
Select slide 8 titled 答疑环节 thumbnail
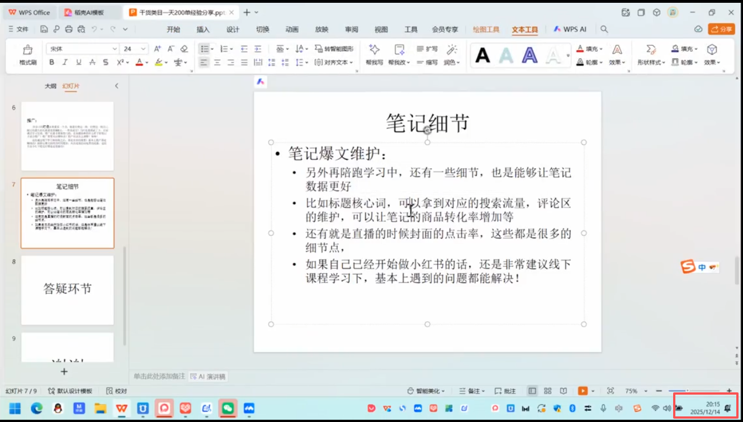pos(67,290)
